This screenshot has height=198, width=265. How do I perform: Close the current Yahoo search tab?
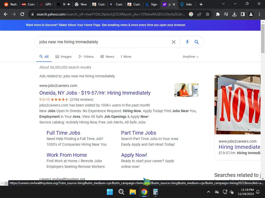[174, 4]
